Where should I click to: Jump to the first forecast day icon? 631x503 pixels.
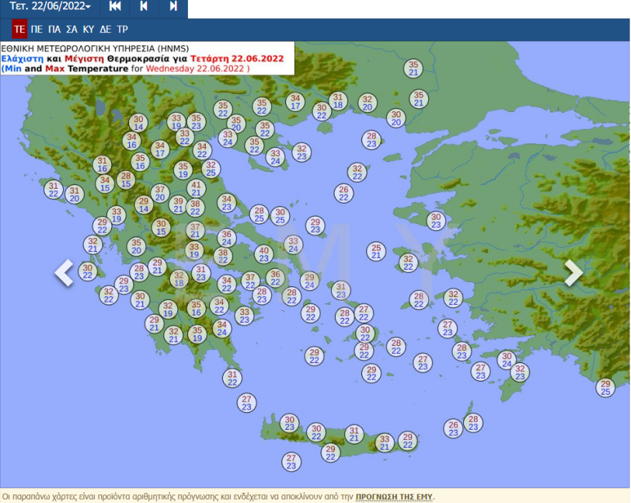[x=115, y=6]
